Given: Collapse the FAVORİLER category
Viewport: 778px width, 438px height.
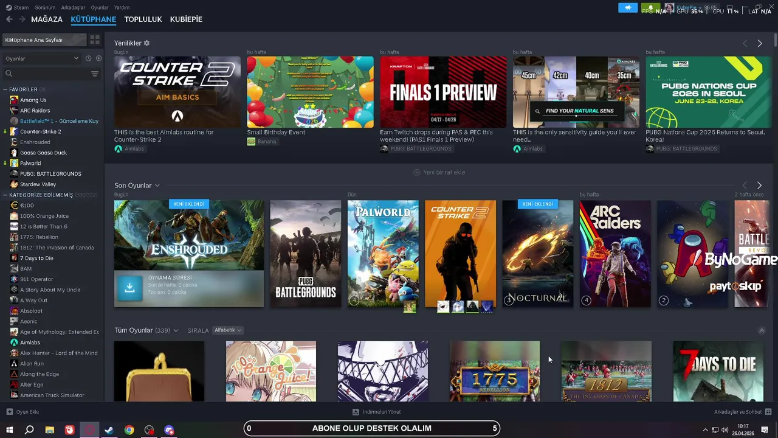Looking at the screenshot, I should (x=5, y=89).
